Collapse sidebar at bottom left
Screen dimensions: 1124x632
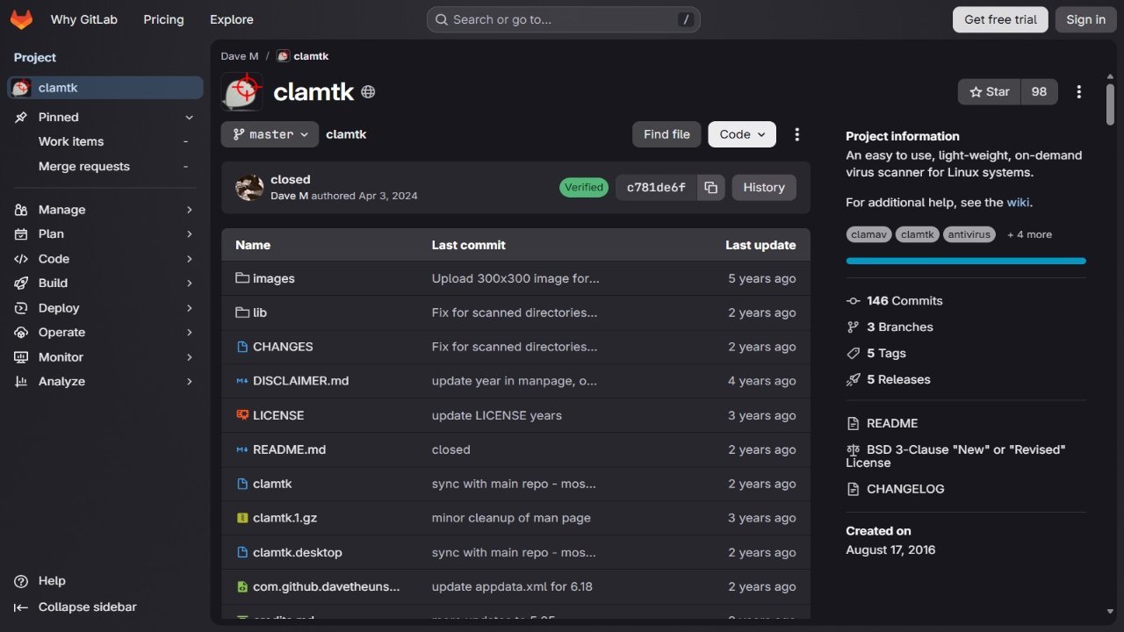[76, 607]
